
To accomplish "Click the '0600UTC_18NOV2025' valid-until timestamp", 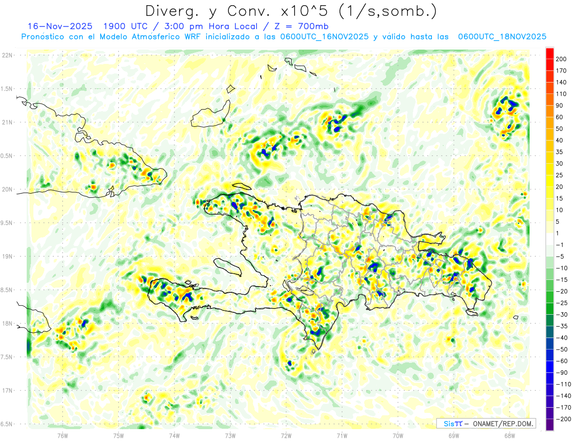I will (502, 37).
